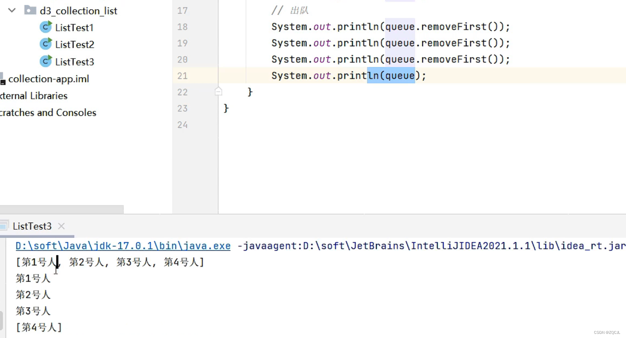Collapse the d3_collection_list folder chevron

pyautogui.click(x=12, y=11)
